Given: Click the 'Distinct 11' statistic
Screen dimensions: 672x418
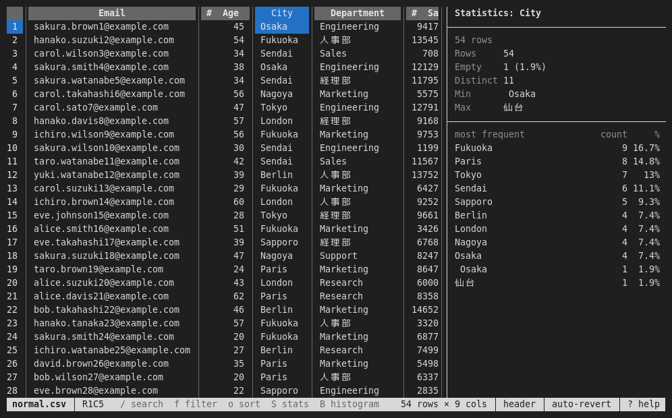Looking at the screenshot, I should tap(484, 80).
